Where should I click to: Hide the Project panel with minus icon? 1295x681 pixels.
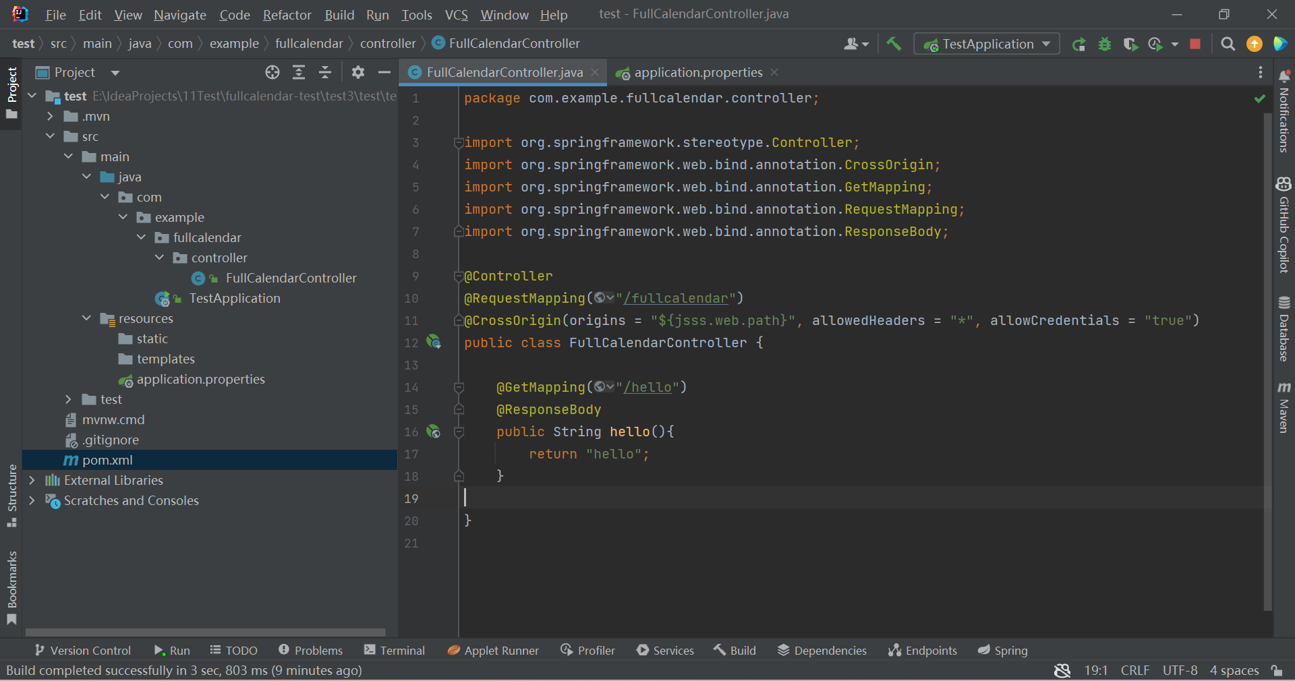tap(384, 72)
